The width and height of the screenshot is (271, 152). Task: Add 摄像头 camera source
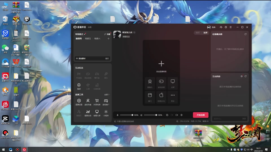tap(150, 83)
